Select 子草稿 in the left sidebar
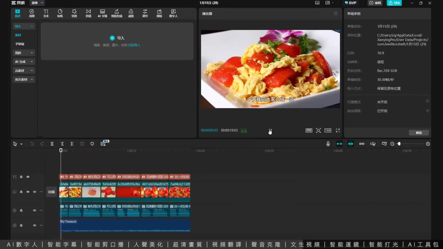 20,44
